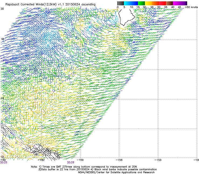
Task: Click the note 'Black wind barbs indicate possible contamination'
Action: (x=125, y=169)
